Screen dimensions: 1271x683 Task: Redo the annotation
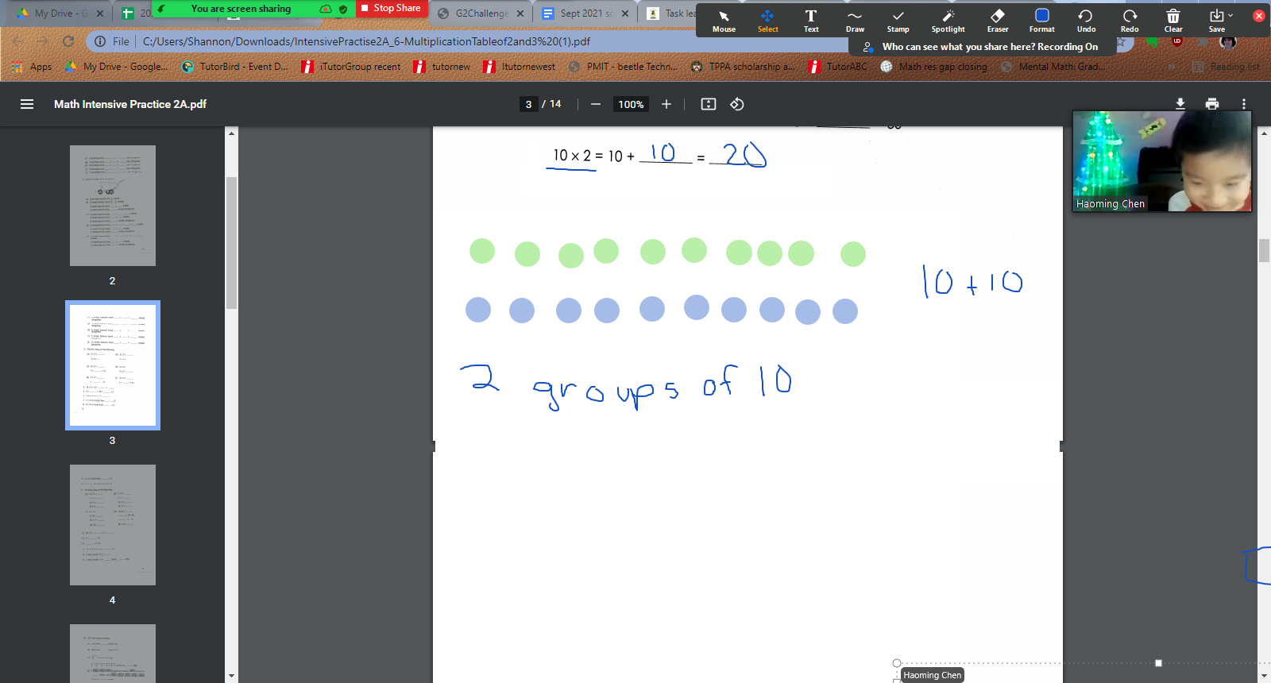(1130, 21)
